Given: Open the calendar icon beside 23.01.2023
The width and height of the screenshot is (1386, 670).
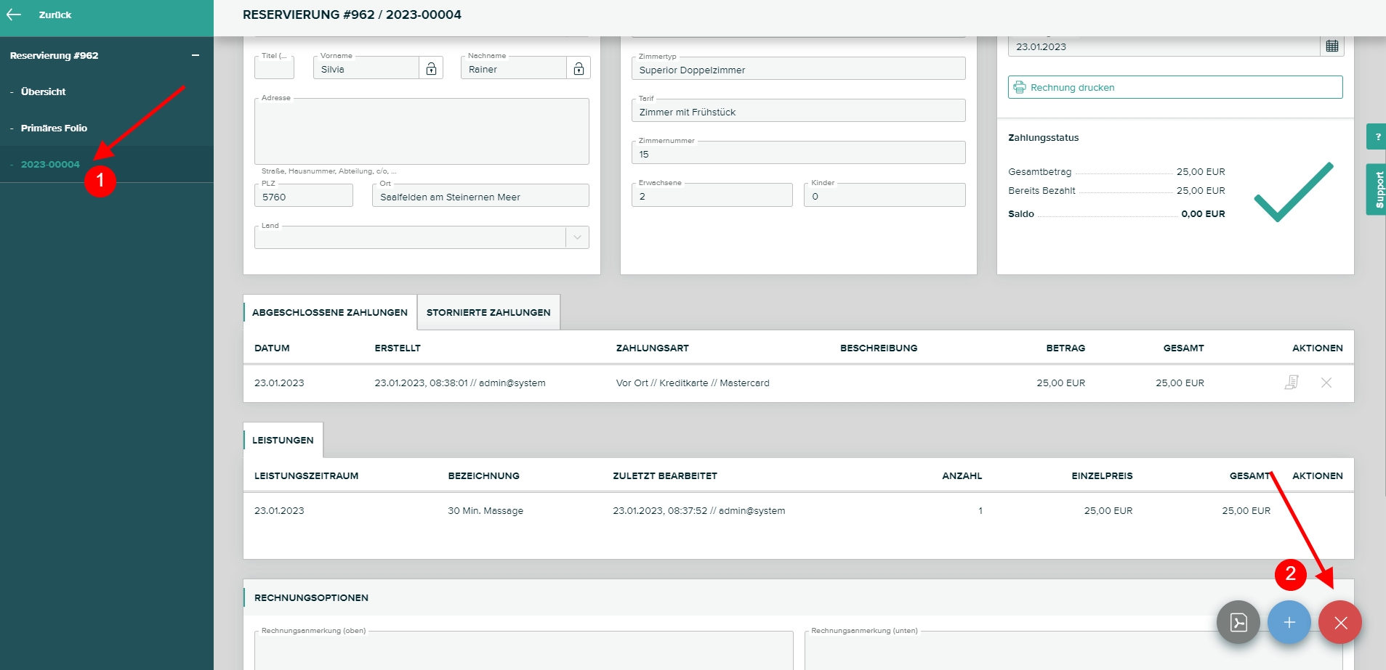Looking at the screenshot, I should 1331,46.
